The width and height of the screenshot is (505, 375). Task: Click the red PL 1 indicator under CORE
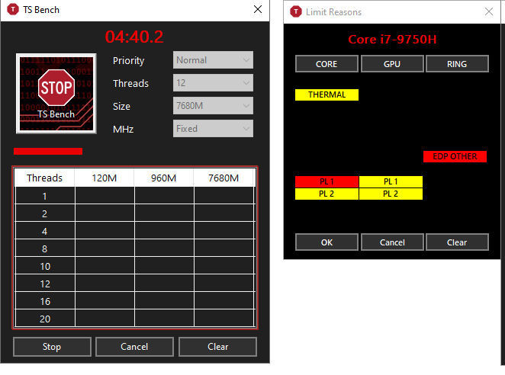pos(326,181)
